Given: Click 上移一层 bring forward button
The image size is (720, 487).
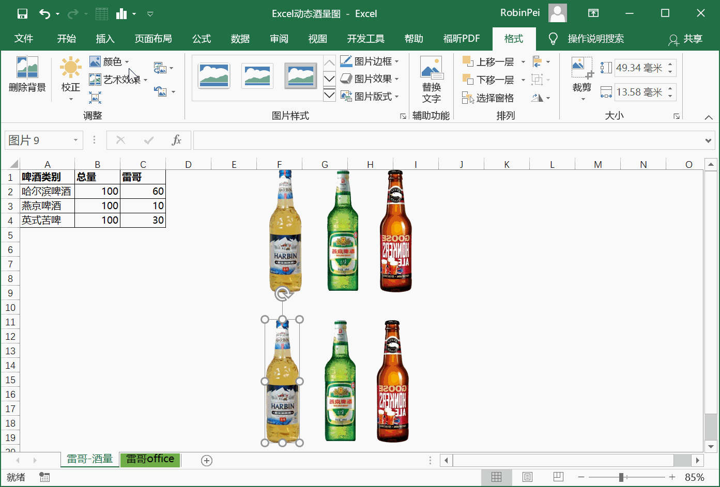Looking at the screenshot, I should coord(488,62).
